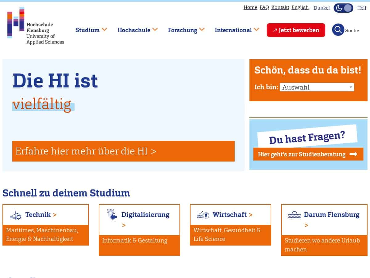Open the Wirtschaft study area link
This screenshot has width=370, height=278.
(232, 214)
